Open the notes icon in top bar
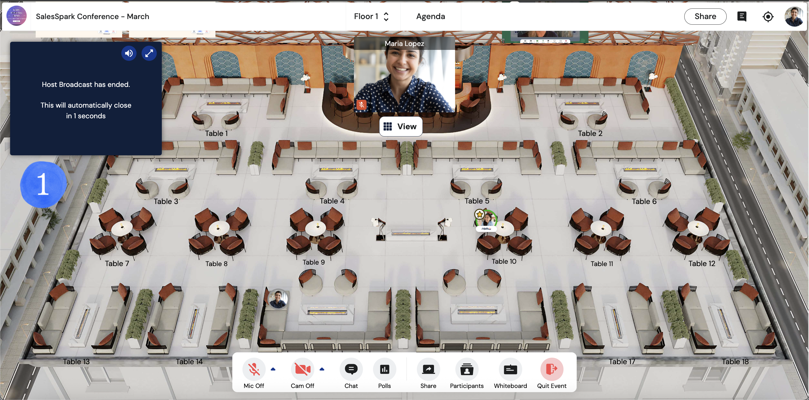Screen dimensions: 809x400 pos(742,17)
